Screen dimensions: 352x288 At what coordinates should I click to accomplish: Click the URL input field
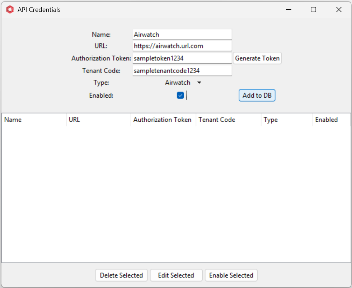[182, 46]
